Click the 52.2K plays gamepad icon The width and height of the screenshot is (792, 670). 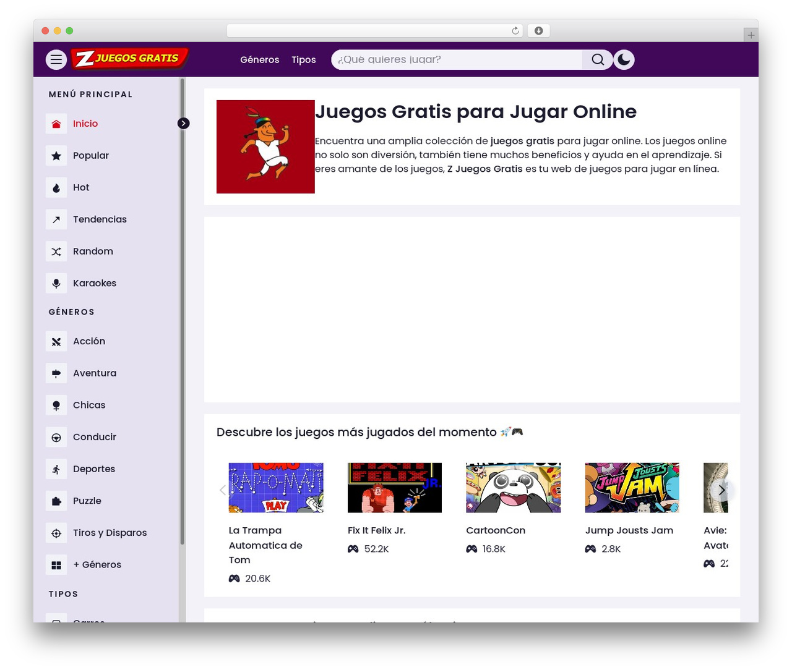click(353, 549)
